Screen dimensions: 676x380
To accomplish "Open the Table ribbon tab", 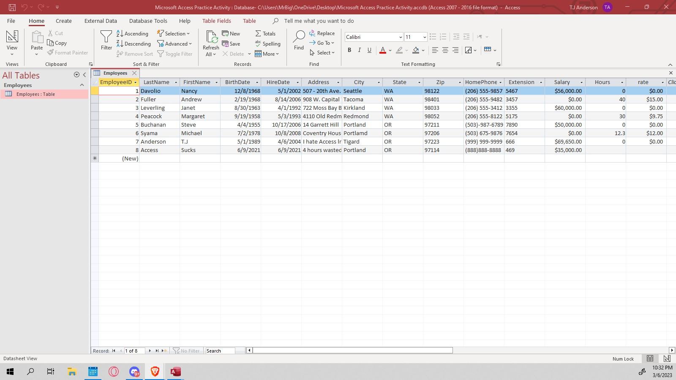I will point(249,21).
